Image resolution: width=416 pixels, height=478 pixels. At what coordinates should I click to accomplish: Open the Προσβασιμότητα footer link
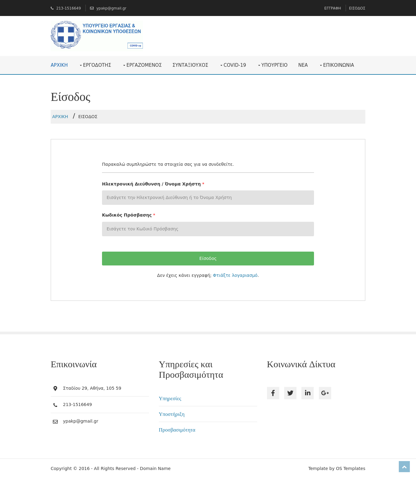click(177, 430)
